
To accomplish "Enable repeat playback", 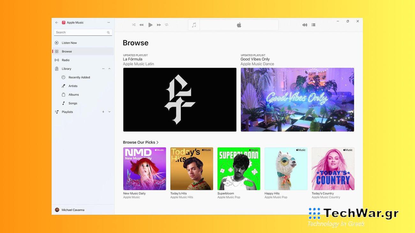I will (x=166, y=25).
